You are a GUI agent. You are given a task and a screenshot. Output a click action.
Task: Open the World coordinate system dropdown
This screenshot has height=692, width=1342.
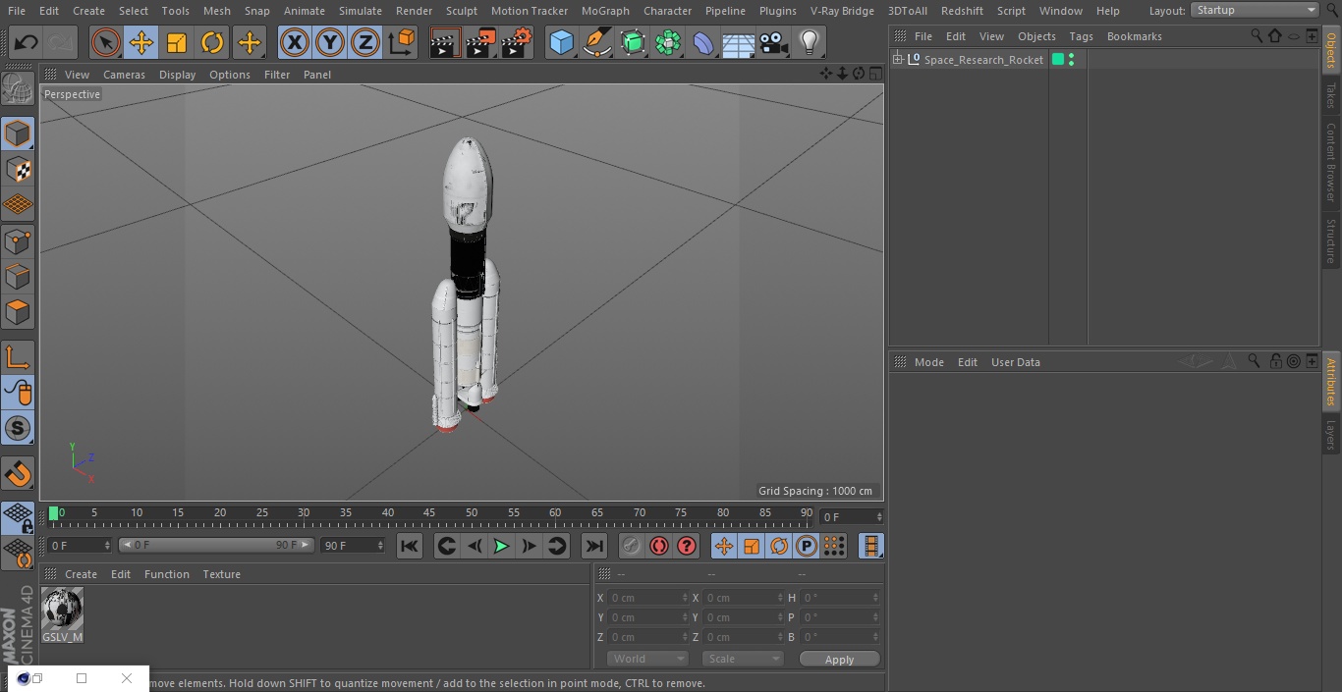click(646, 659)
